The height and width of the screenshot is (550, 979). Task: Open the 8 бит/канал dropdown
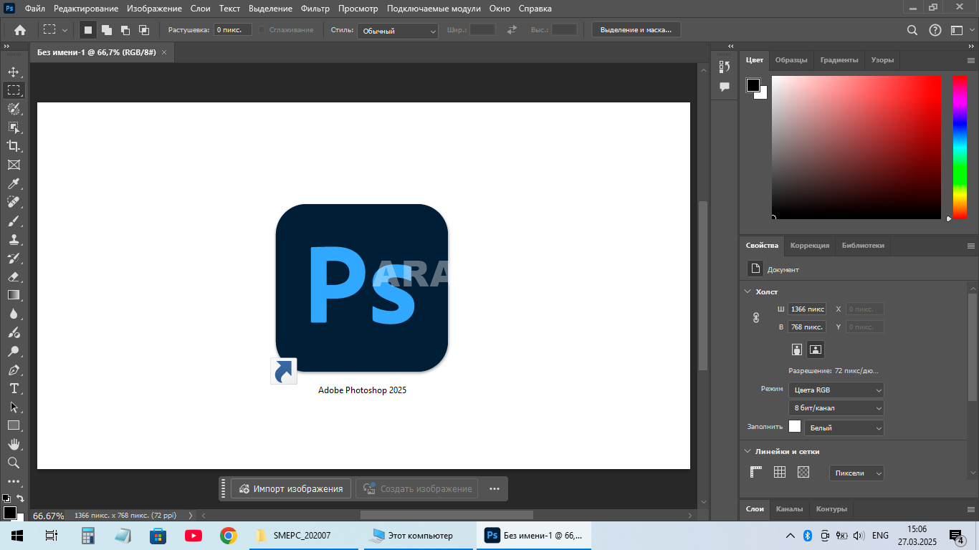tap(836, 407)
